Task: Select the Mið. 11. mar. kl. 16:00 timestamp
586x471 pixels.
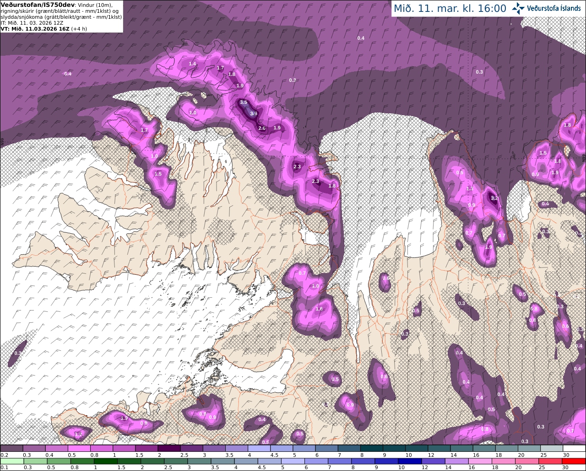Action: click(450, 8)
